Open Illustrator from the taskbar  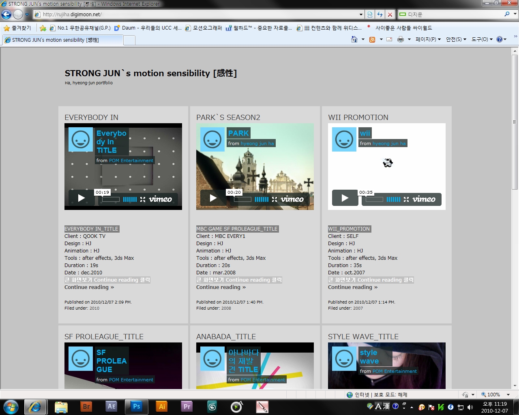coord(162,406)
